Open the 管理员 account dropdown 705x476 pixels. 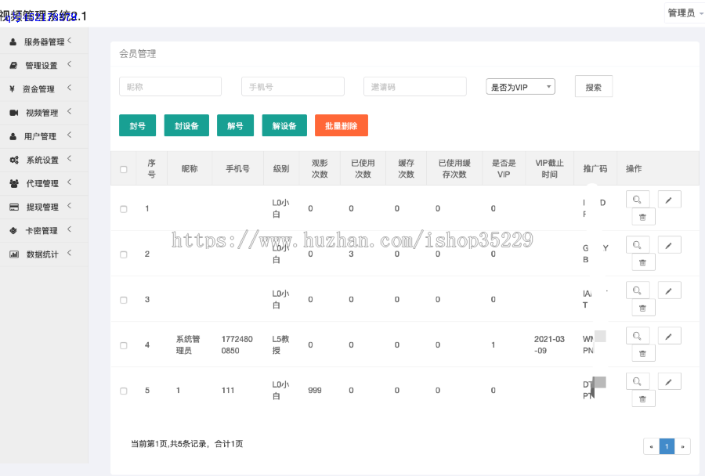[x=683, y=13]
